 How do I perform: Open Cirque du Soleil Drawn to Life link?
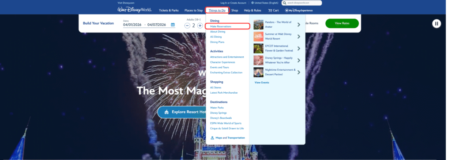227,128
